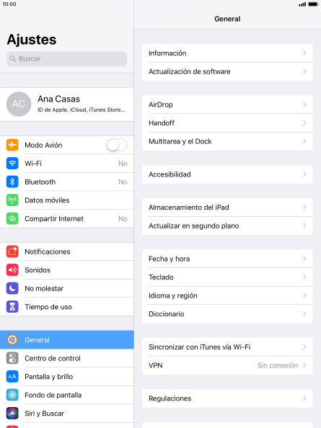Open the Ana Casas Apple ID profile

(67, 104)
